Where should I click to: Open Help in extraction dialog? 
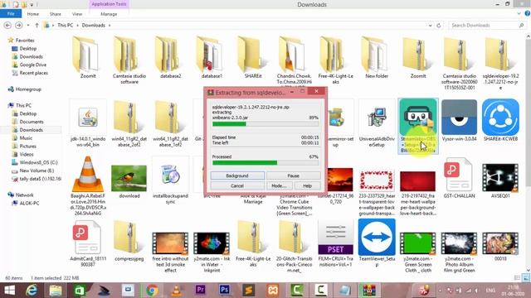(307, 185)
